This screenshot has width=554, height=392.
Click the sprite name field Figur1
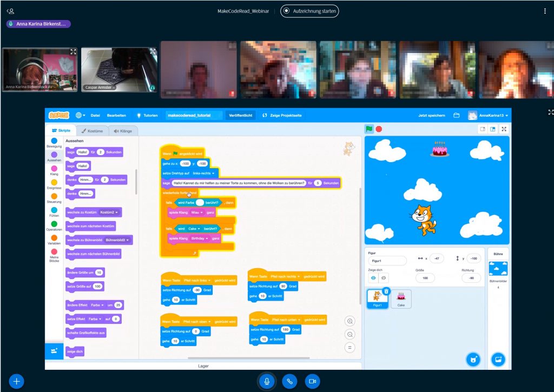[387, 261]
